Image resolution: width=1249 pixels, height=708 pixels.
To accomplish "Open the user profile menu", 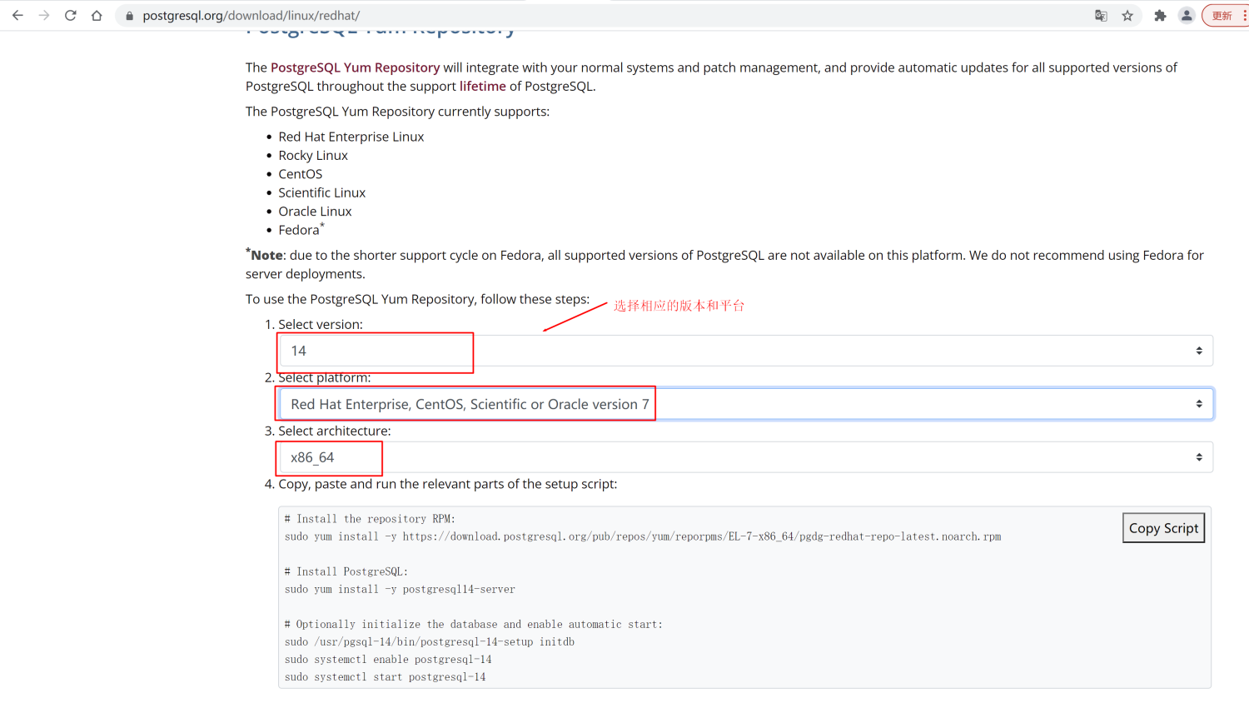I will (1187, 15).
